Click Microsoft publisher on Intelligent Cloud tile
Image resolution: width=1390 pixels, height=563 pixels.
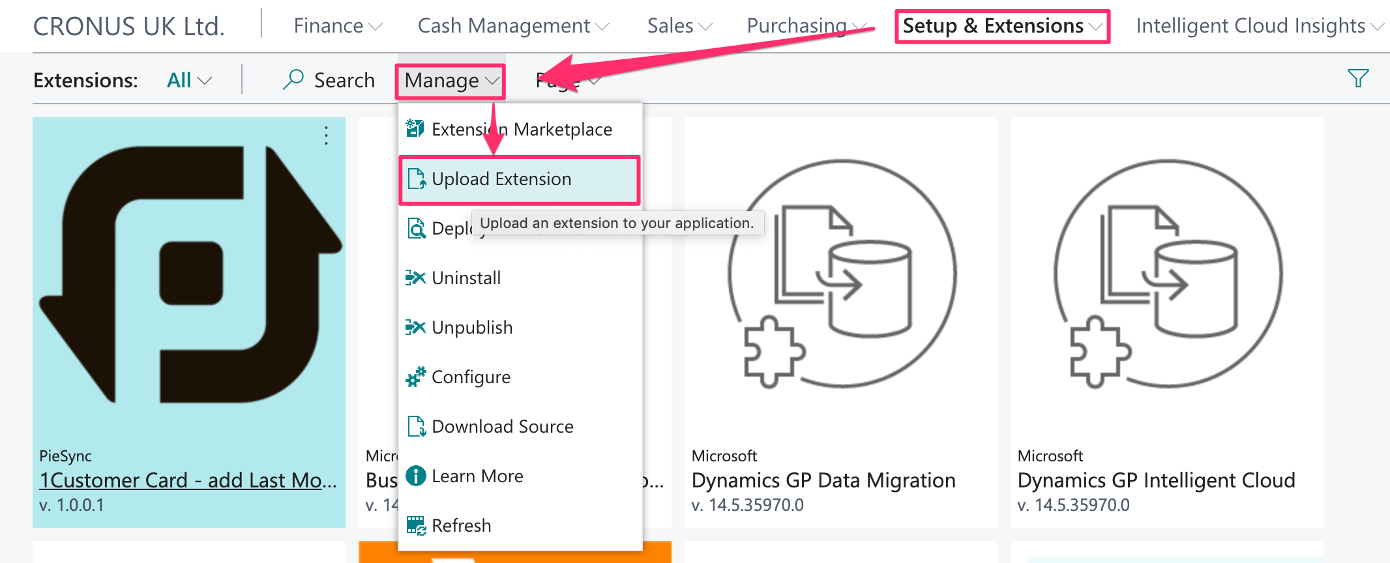[1050, 455]
